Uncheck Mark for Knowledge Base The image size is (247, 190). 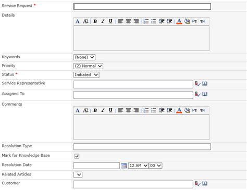[x=77, y=156]
